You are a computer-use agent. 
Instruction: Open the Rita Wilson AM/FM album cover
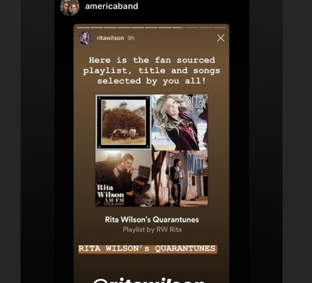pos(123,178)
